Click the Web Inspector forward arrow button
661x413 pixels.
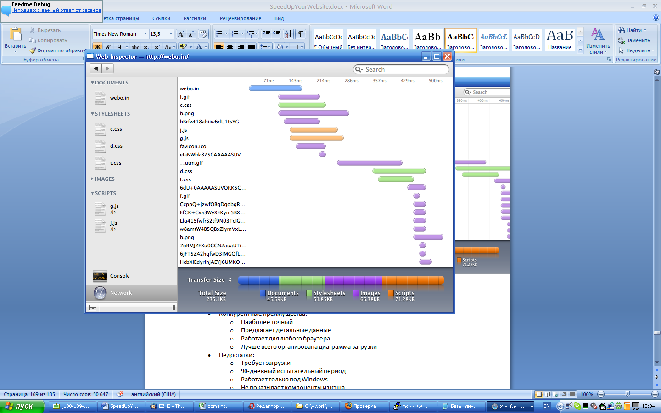click(107, 68)
